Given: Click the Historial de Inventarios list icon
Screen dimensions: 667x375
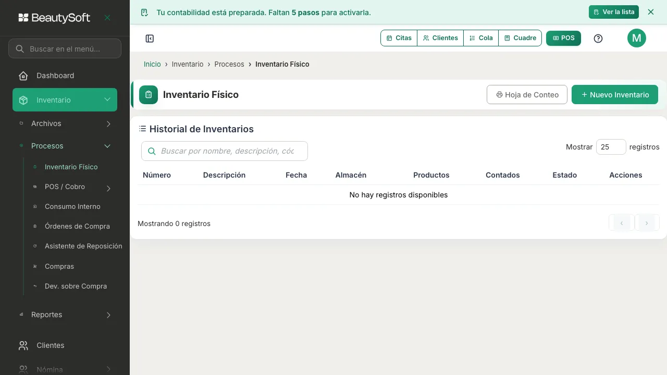Looking at the screenshot, I should pos(142,129).
